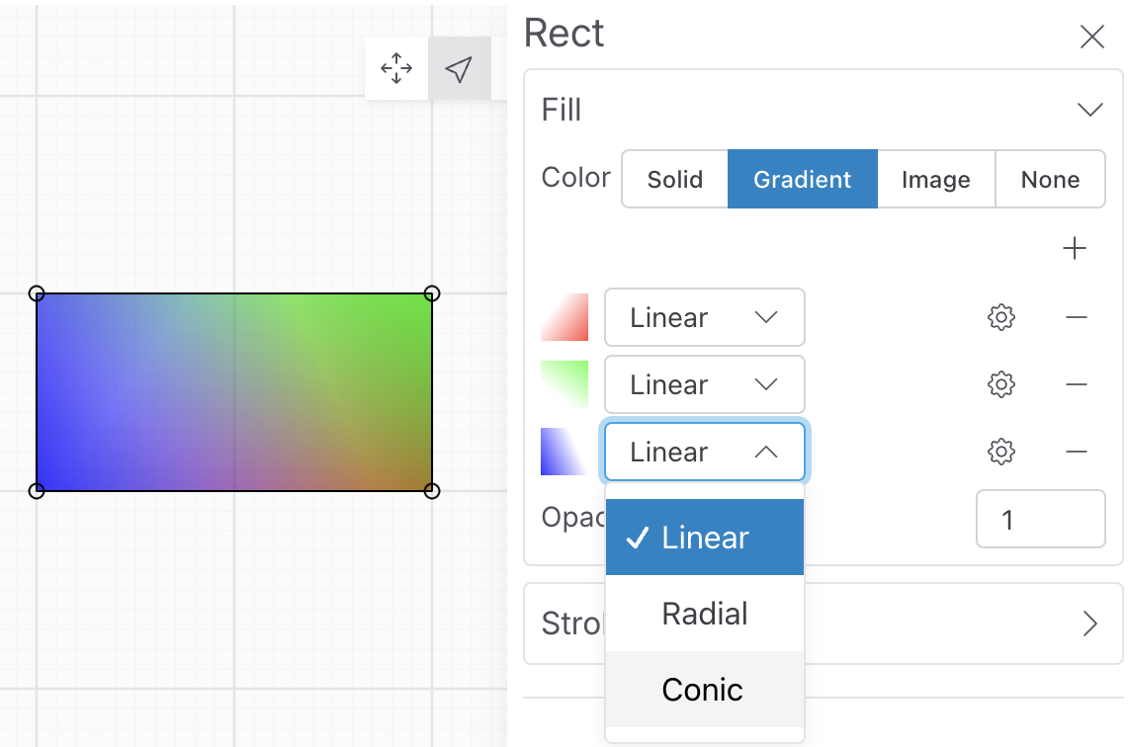Open settings gear for green gradient

pyautogui.click(x=1001, y=384)
